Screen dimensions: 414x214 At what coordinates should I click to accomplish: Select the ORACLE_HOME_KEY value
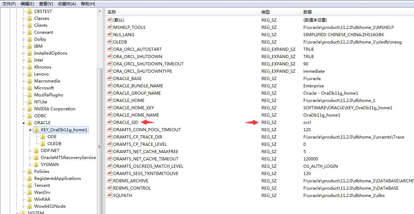(134, 108)
